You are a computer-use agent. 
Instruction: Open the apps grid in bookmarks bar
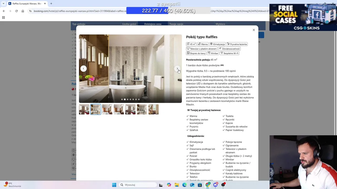click(3, 18)
